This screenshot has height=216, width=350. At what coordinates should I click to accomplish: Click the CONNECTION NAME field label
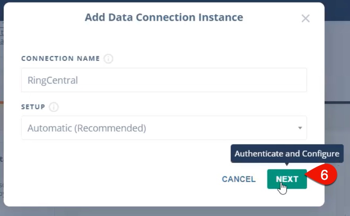[x=60, y=59]
